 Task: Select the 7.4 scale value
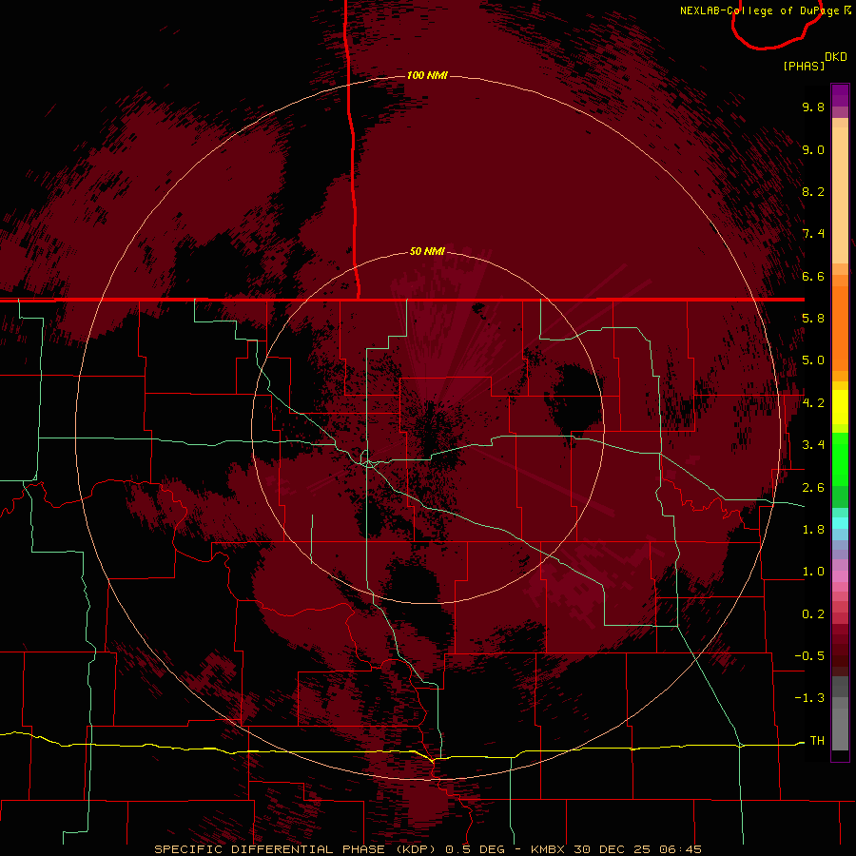point(813,234)
